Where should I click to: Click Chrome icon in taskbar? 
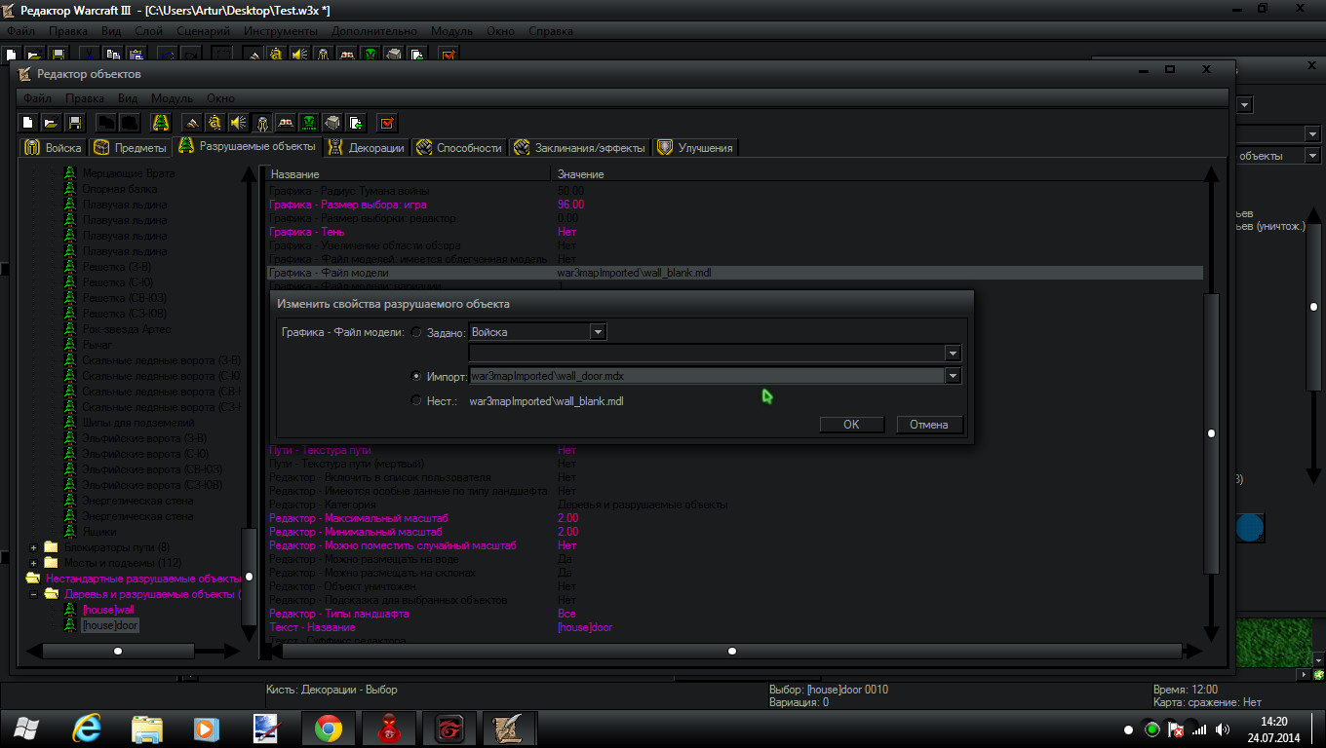click(x=328, y=729)
